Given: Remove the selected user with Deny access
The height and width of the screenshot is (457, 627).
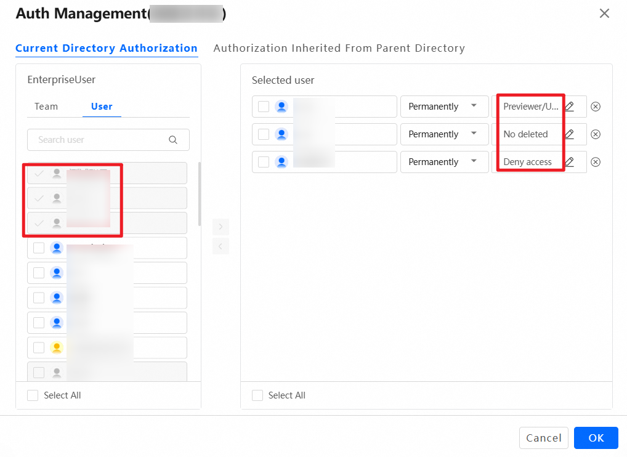Looking at the screenshot, I should [x=595, y=162].
